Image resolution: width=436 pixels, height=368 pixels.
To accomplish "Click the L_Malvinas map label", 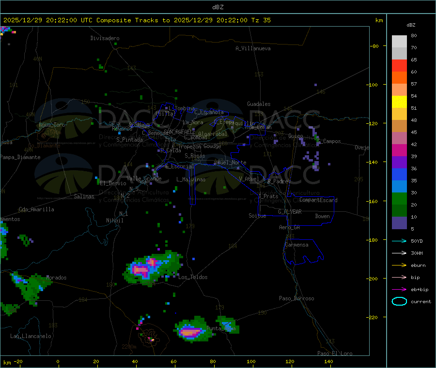I will click(191, 179).
